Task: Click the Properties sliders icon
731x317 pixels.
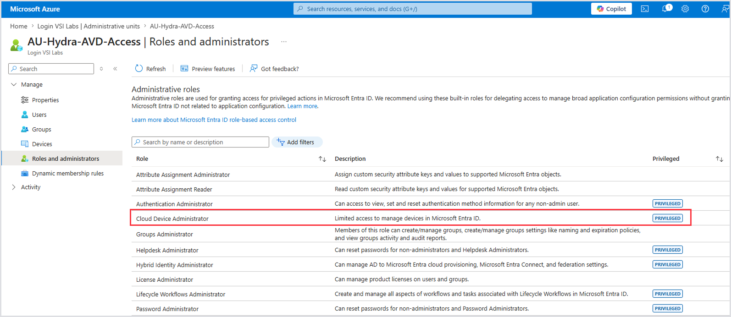Action: [x=25, y=100]
